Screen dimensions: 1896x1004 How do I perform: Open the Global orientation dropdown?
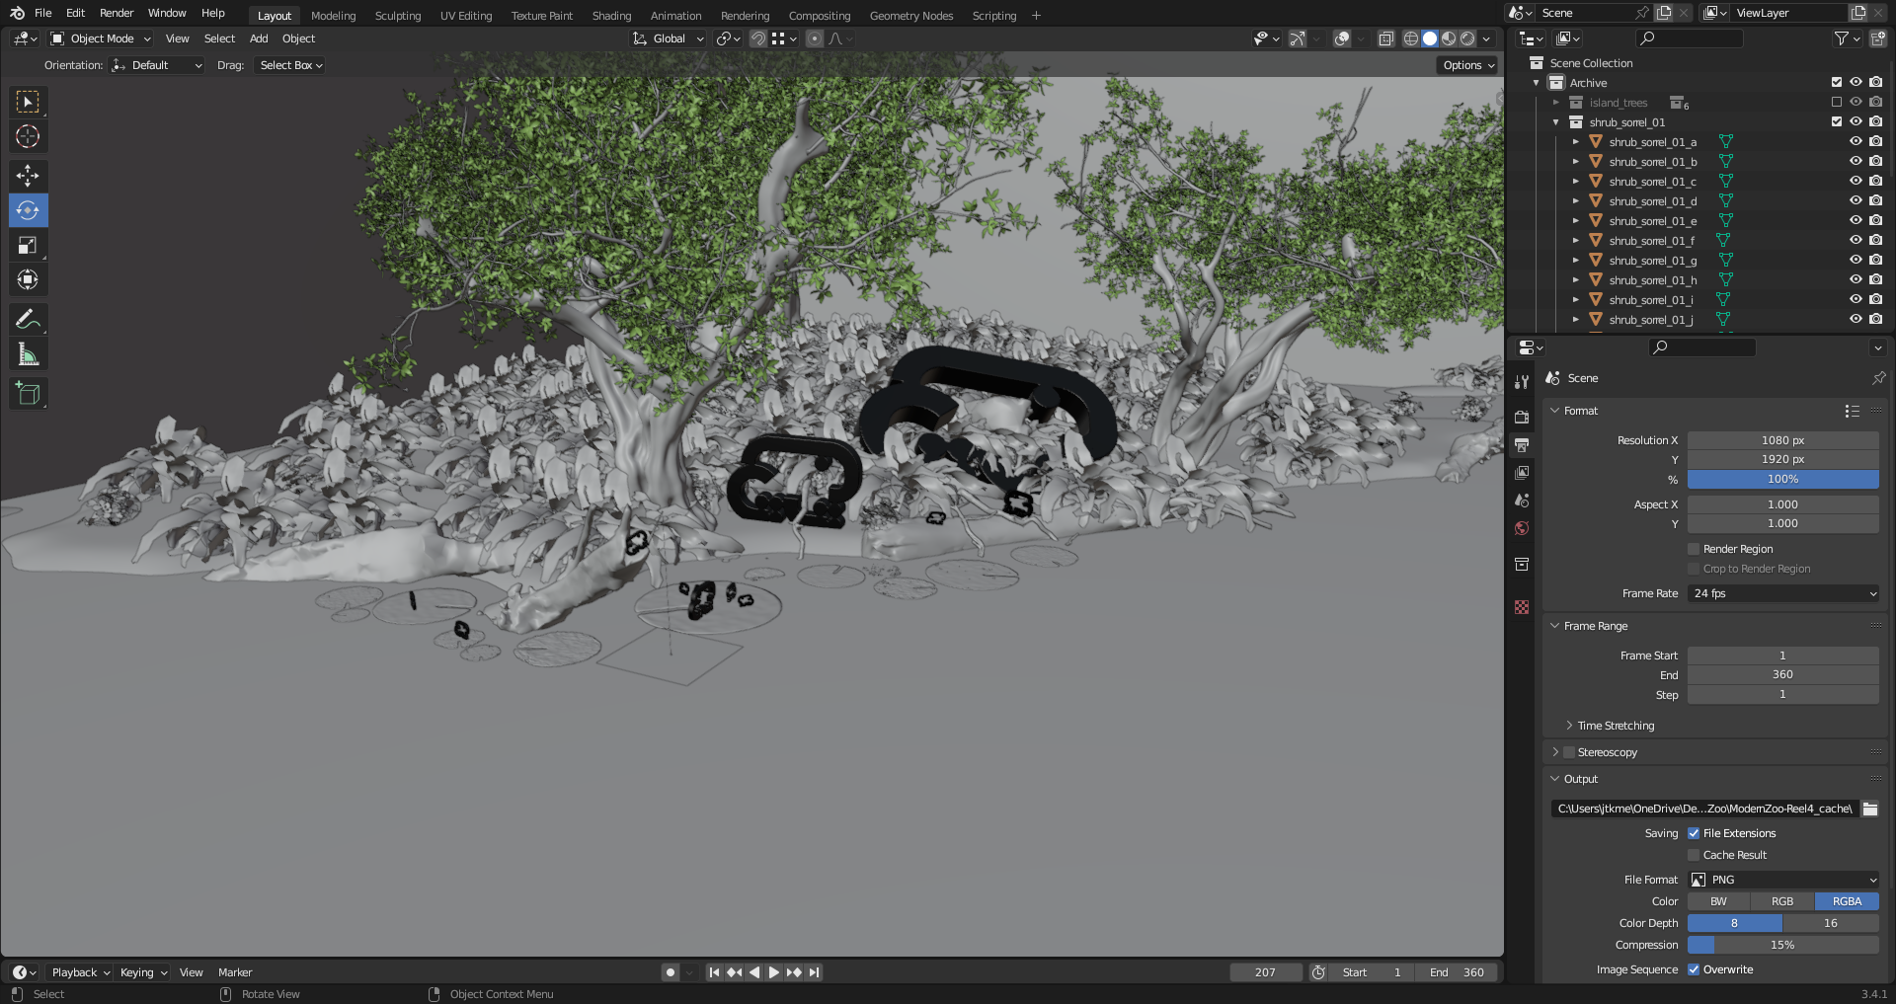tap(669, 39)
